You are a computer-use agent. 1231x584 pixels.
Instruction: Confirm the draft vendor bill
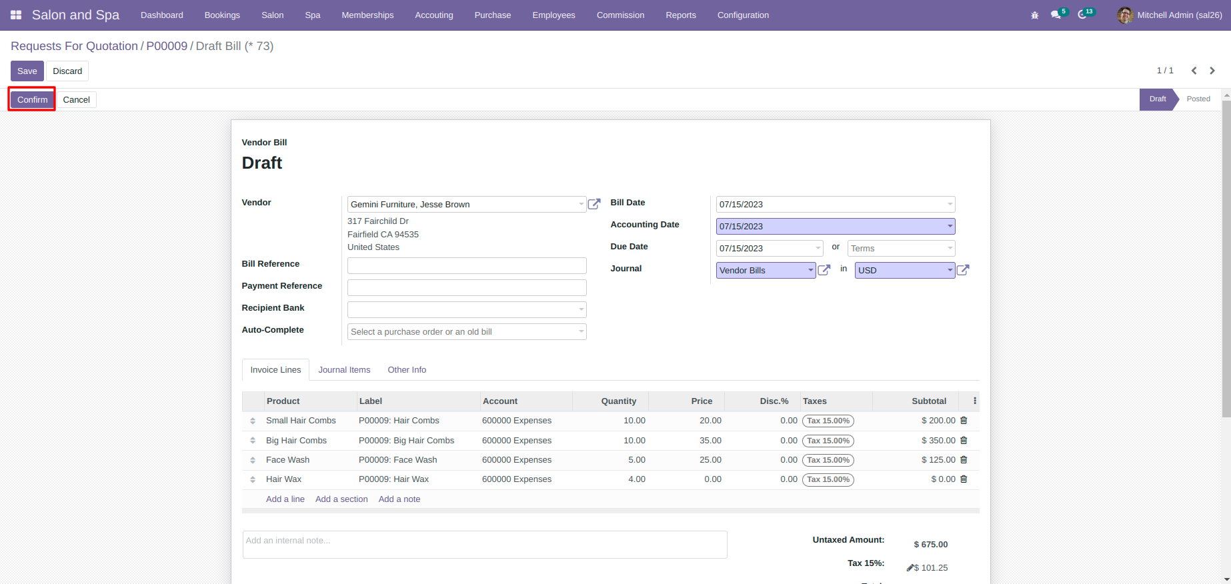[33, 99]
